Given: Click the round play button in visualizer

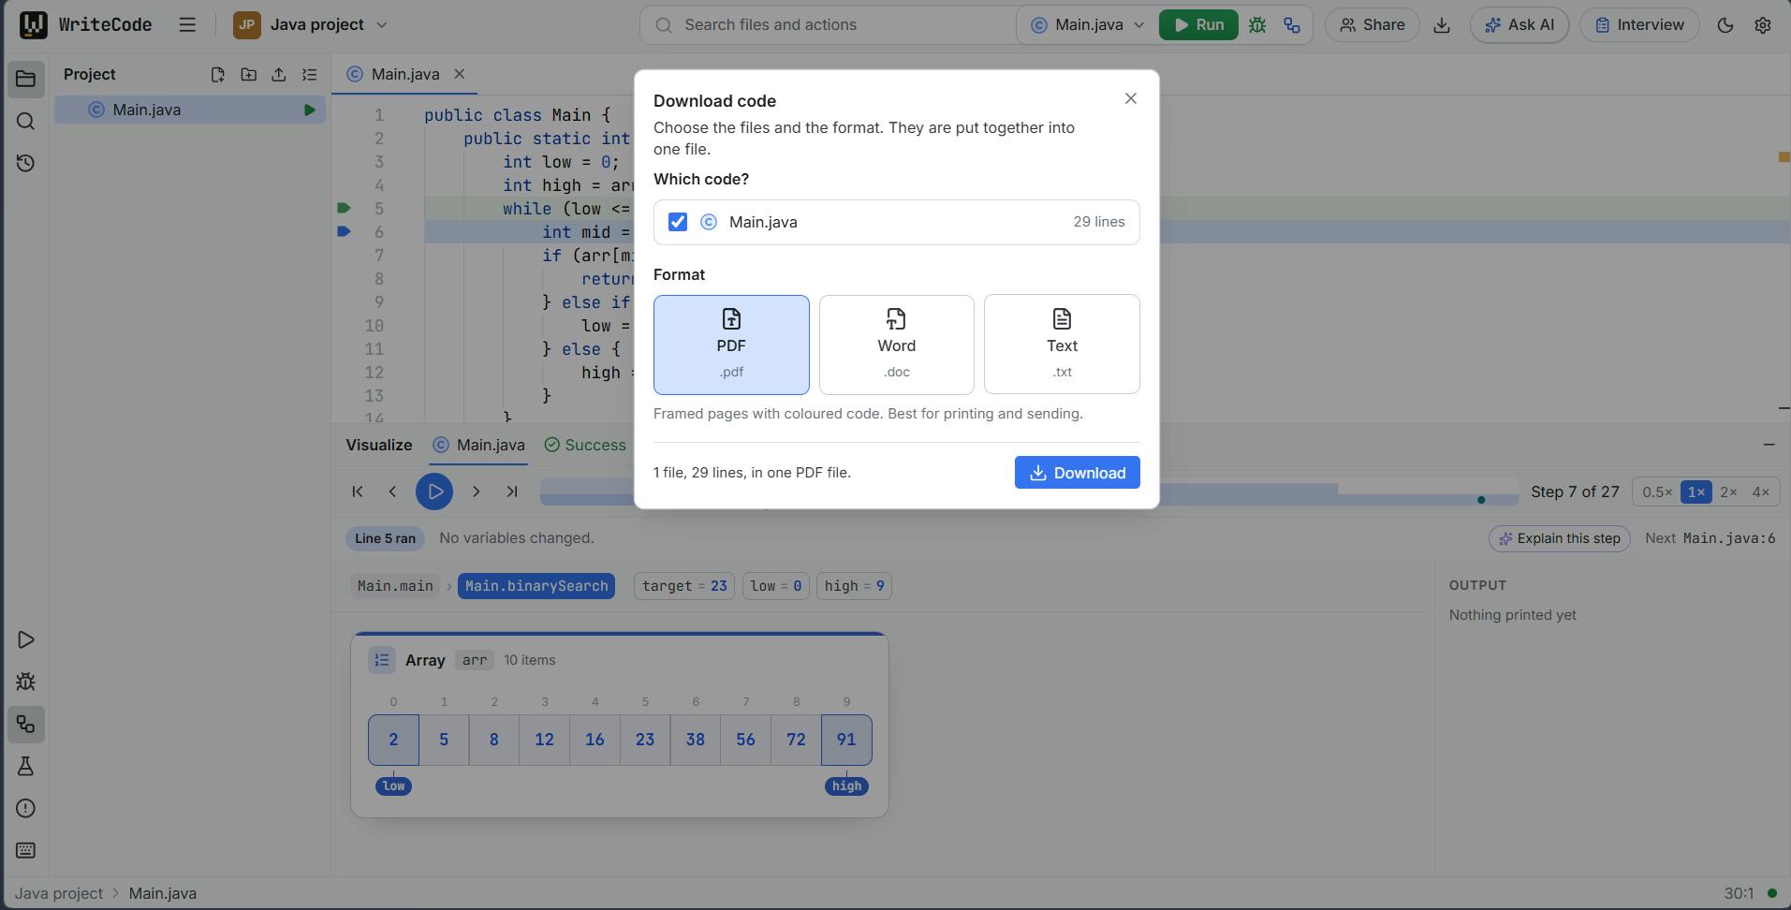Looking at the screenshot, I should pyautogui.click(x=434, y=492).
